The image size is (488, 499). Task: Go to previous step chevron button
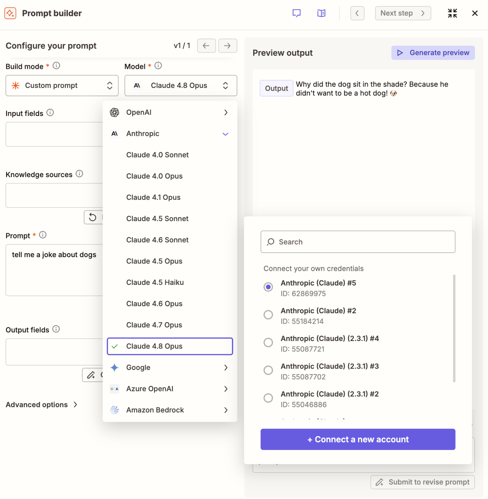click(357, 13)
